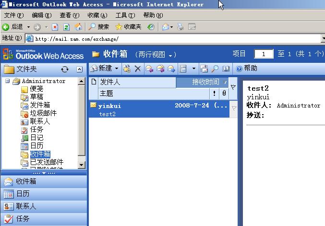The image size is (325, 226).
Task: Toggle the reading pane layout icon
Action: pyautogui.click(x=183, y=69)
